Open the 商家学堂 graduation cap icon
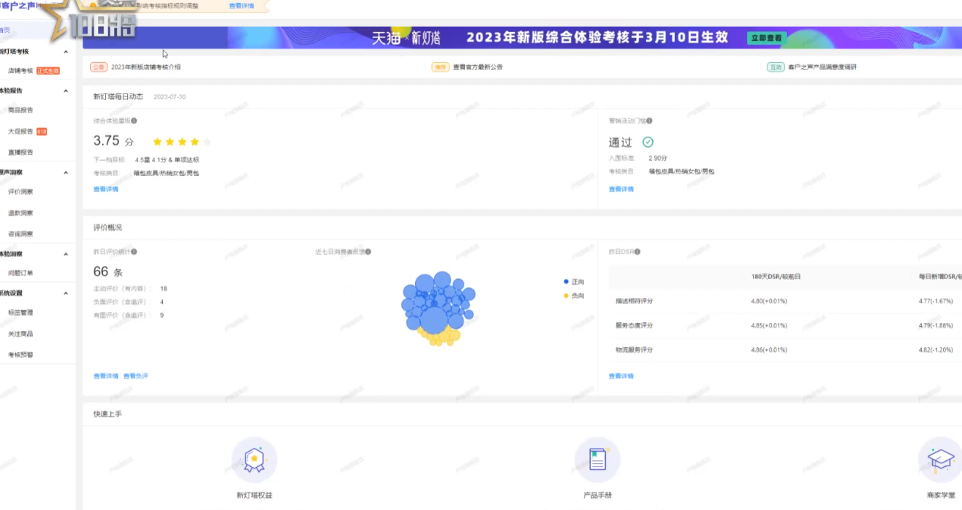The width and height of the screenshot is (962, 510). click(940, 460)
